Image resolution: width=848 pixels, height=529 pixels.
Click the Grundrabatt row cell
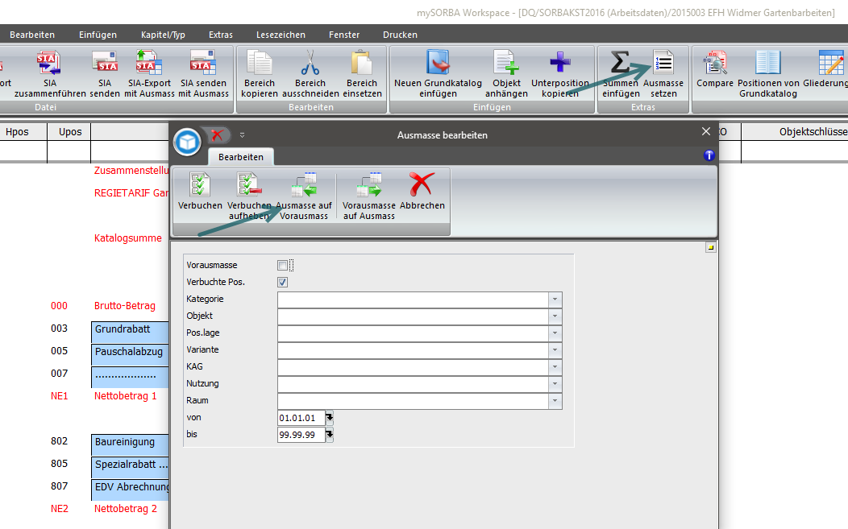click(131, 329)
